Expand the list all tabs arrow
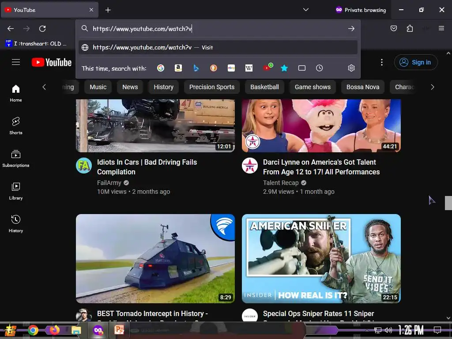Viewport: 452px width, 339px height. (x=306, y=10)
